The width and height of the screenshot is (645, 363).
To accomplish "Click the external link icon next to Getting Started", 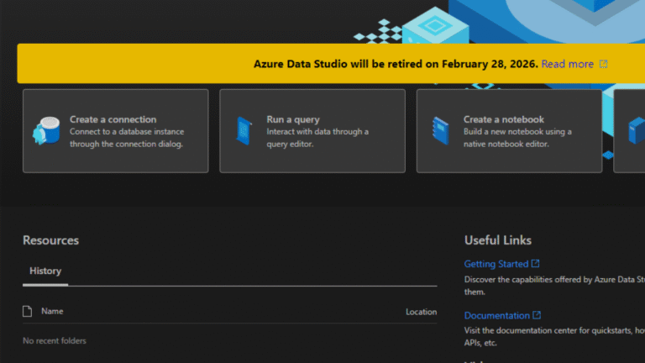I will [x=535, y=263].
